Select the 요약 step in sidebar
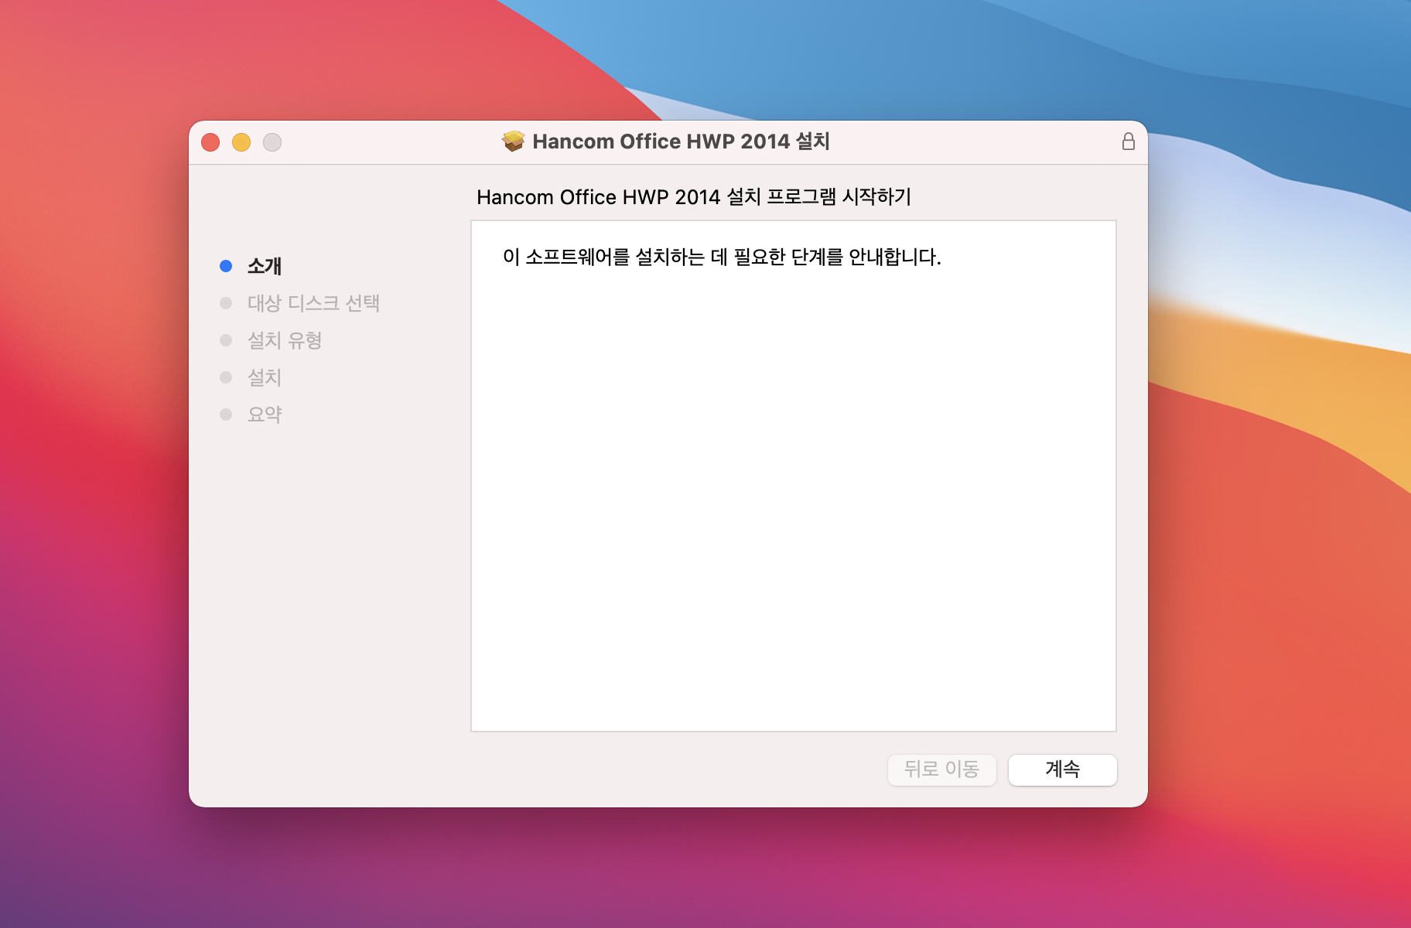Screen dimensions: 1411x928 [x=265, y=415]
